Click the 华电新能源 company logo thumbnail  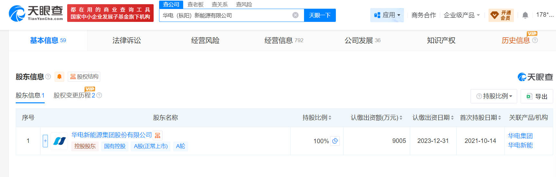pos(59,141)
